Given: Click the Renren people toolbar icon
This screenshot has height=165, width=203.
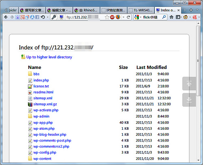Looking at the screenshot, I should (x=32, y=17).
